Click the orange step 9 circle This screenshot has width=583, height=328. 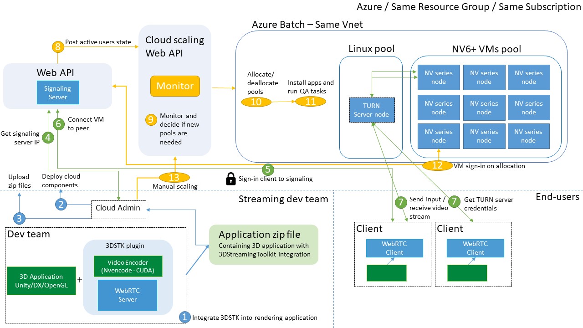tap(151, 120)
